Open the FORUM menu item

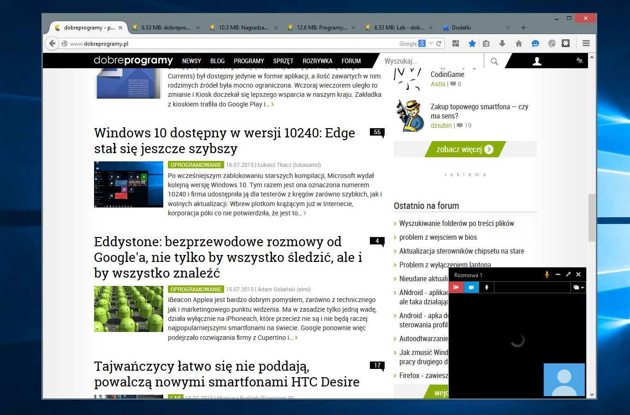click(351, 61)
